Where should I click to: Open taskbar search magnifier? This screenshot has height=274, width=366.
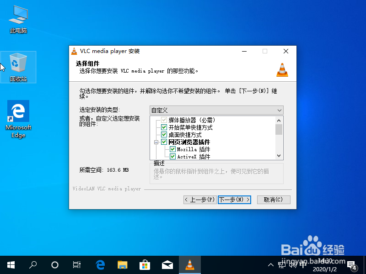(33, 265)
